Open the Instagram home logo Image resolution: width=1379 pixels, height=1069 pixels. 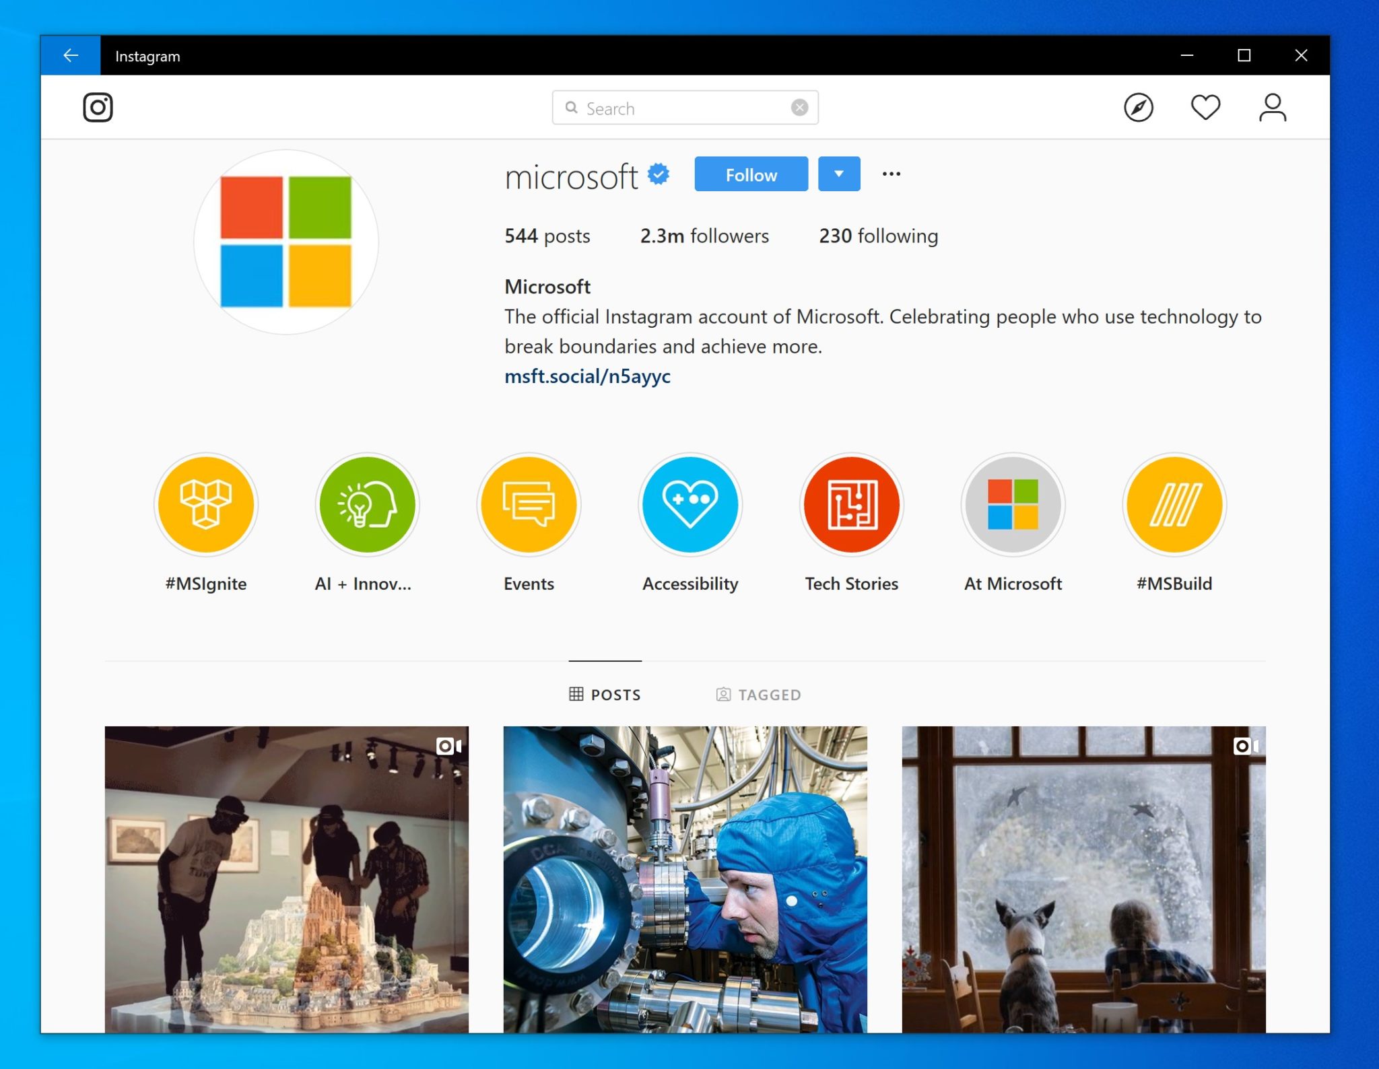click(98, 106)
